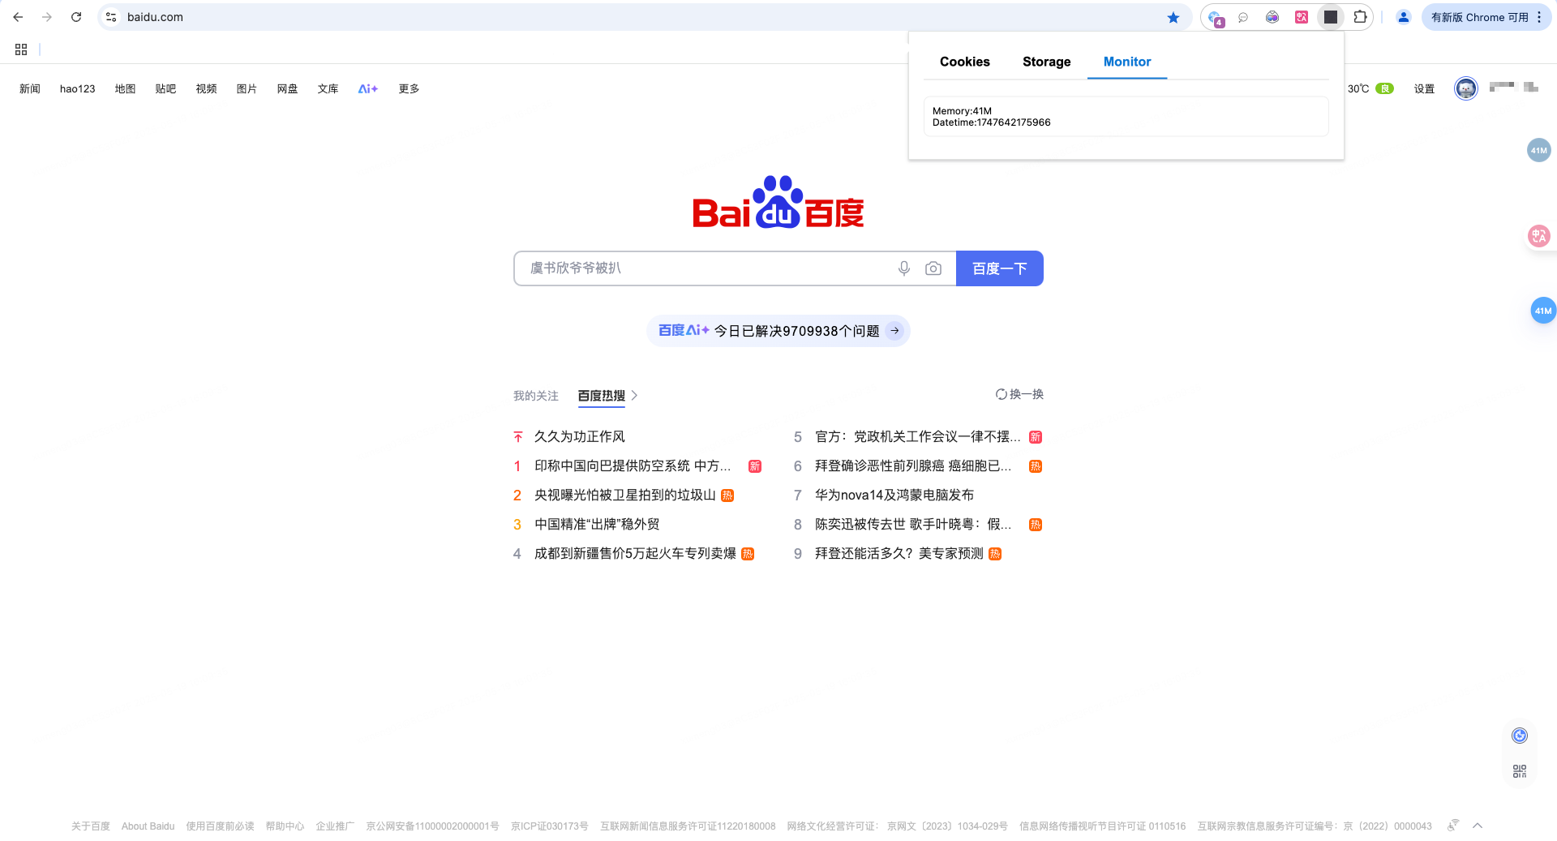This screenshot has height=841, width=1557.
Task: Open the red translate extension in toolbar
Action: point(1302,17)
